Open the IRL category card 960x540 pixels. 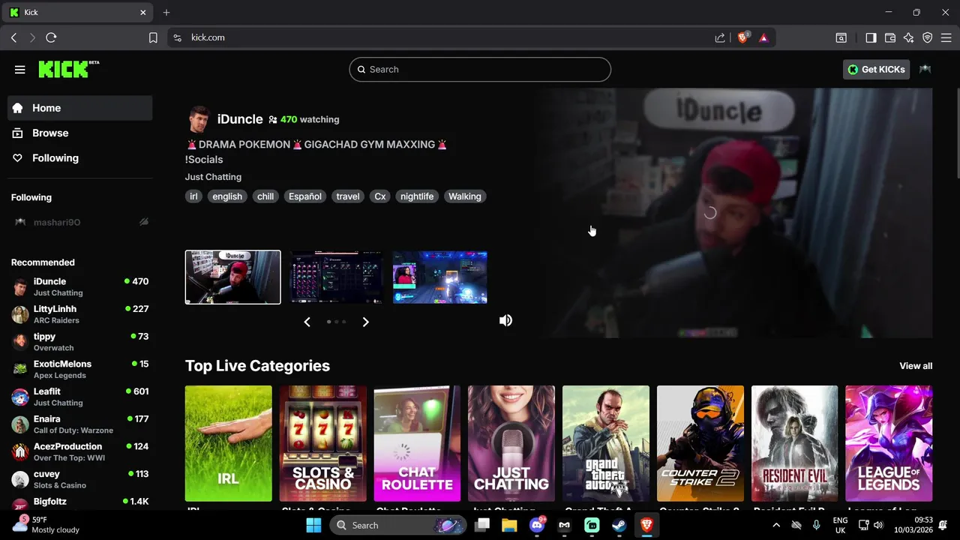coord(229,443)
